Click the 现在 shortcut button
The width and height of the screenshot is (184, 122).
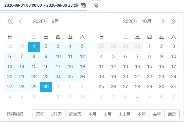(x=40, y=114)
